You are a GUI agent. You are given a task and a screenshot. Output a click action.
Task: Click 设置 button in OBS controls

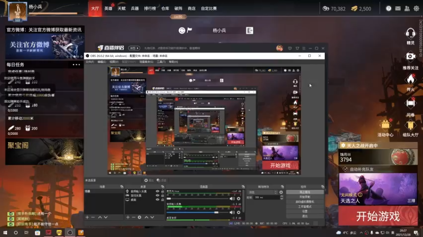point(305,212)
